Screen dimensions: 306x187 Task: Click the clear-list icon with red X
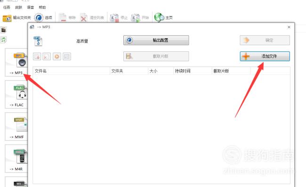(x=47, y=57)
